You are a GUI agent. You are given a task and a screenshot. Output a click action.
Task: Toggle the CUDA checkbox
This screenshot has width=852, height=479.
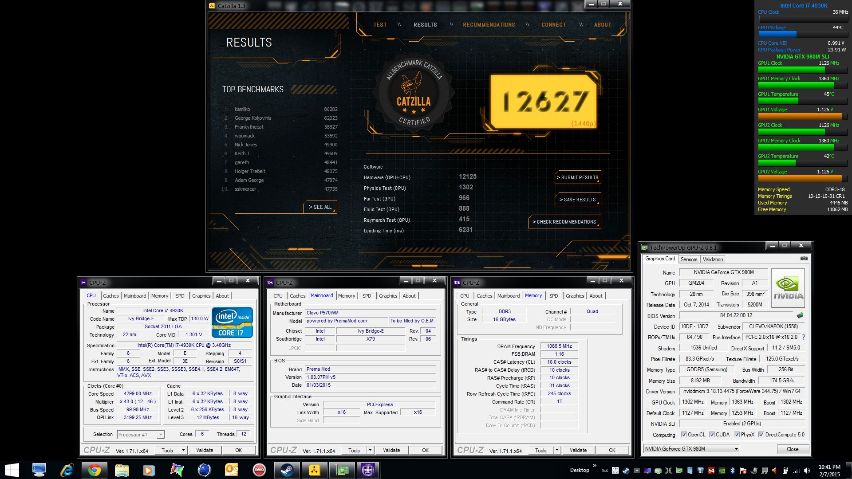click(x=712, y=435)
